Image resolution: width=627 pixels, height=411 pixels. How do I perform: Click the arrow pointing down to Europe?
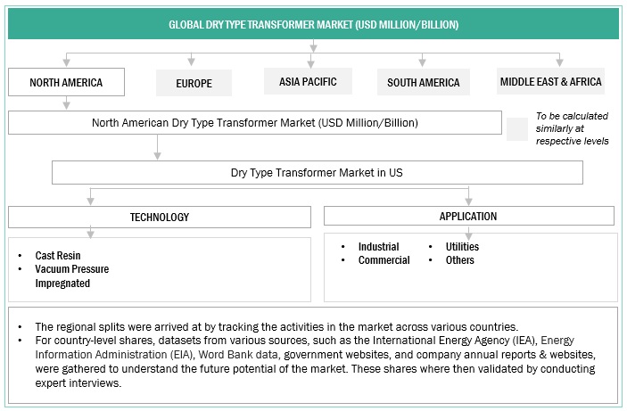[x=190, y=60]
